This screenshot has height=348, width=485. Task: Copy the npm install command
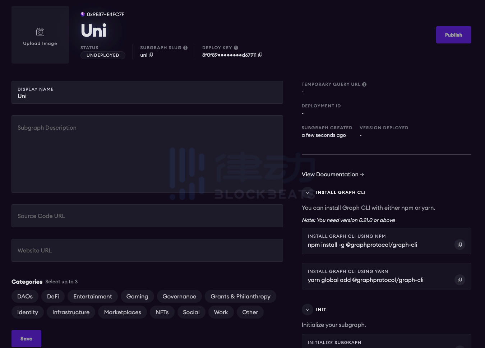pyautogui.click(x=460, y=245)
